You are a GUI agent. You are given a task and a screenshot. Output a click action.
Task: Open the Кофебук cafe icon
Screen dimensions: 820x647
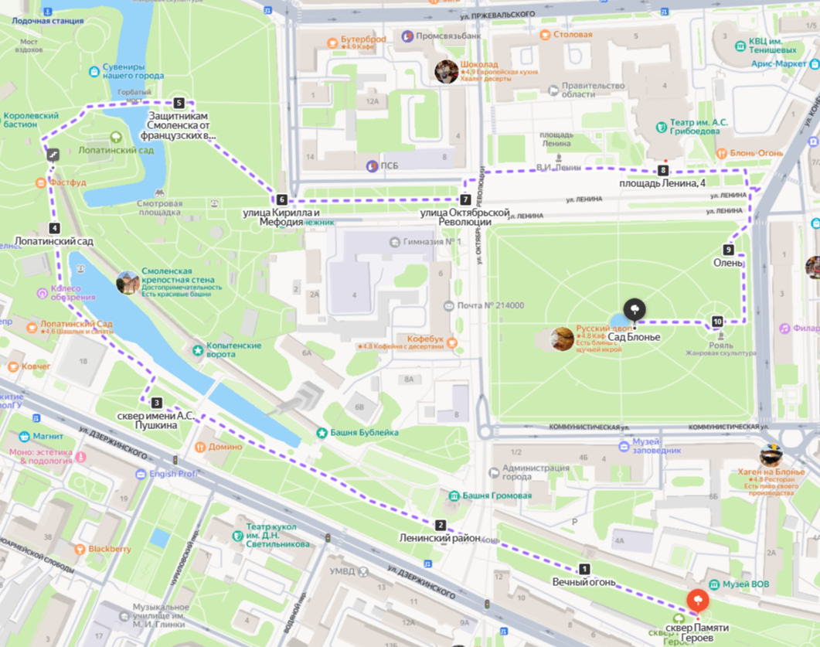pos(452,342)
